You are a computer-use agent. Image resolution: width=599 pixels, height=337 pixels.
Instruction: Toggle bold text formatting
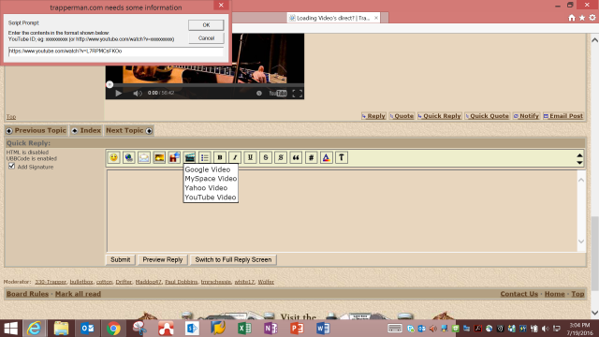(220, 157)
